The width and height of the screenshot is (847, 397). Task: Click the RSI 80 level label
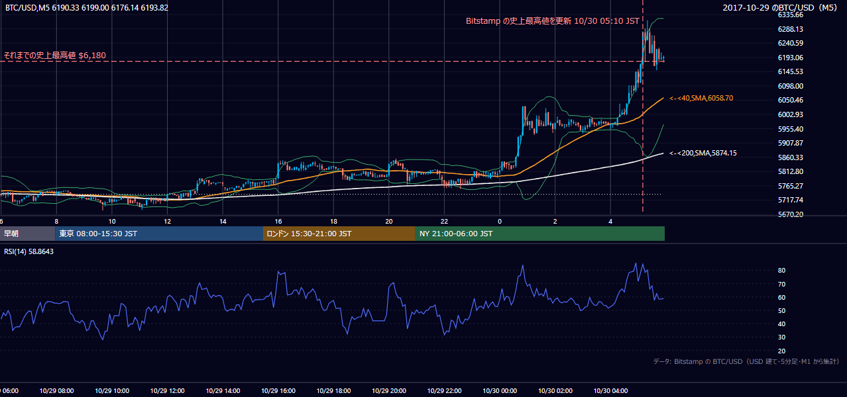pos(781,271)
